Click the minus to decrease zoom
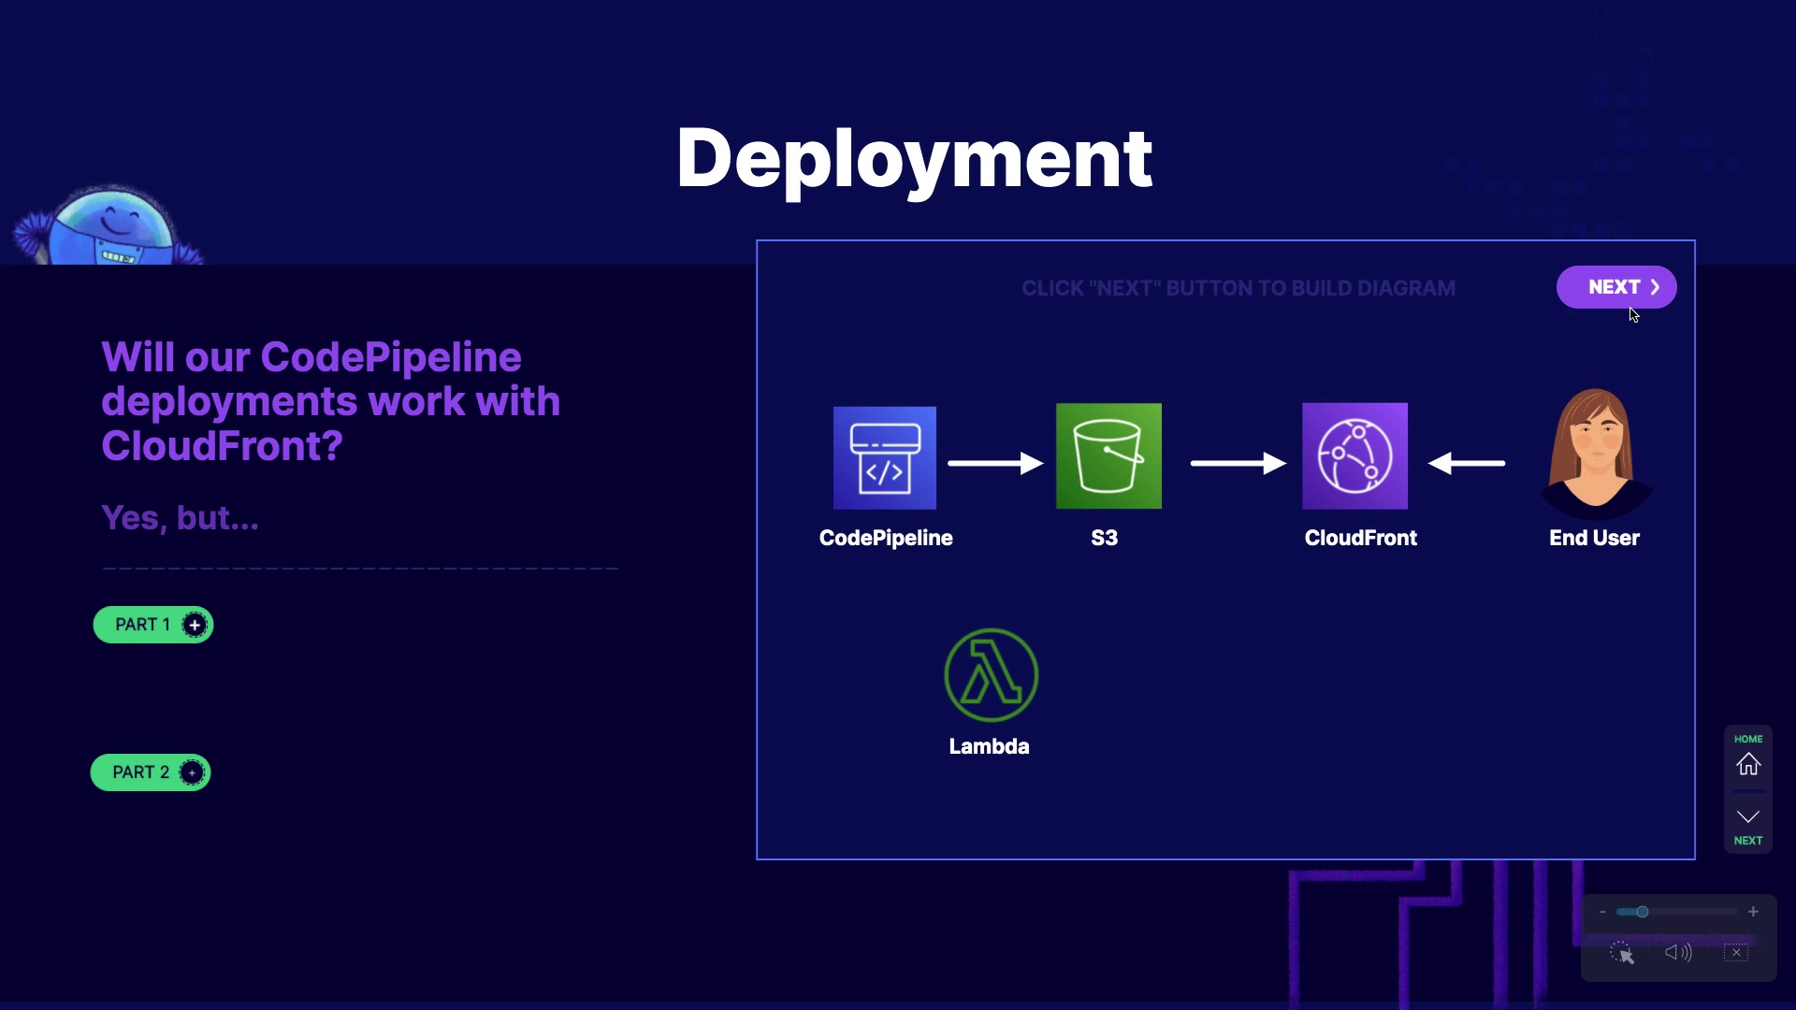Screen dimensions: 1796x1010 pos(1602,912)
